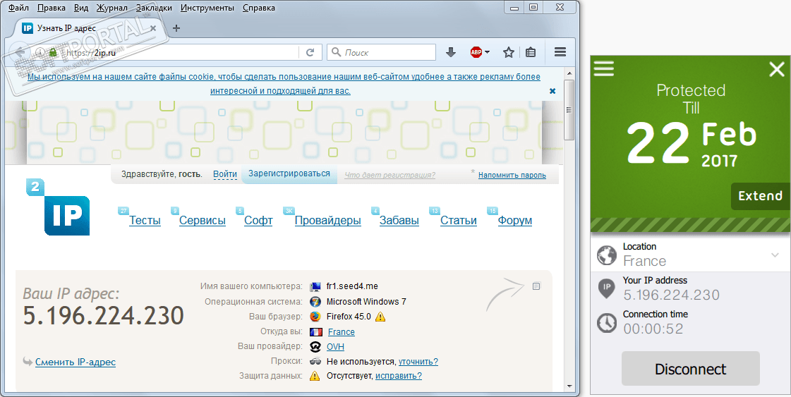
Task: Click the Disconnect button
Action: tap(690, 369)
